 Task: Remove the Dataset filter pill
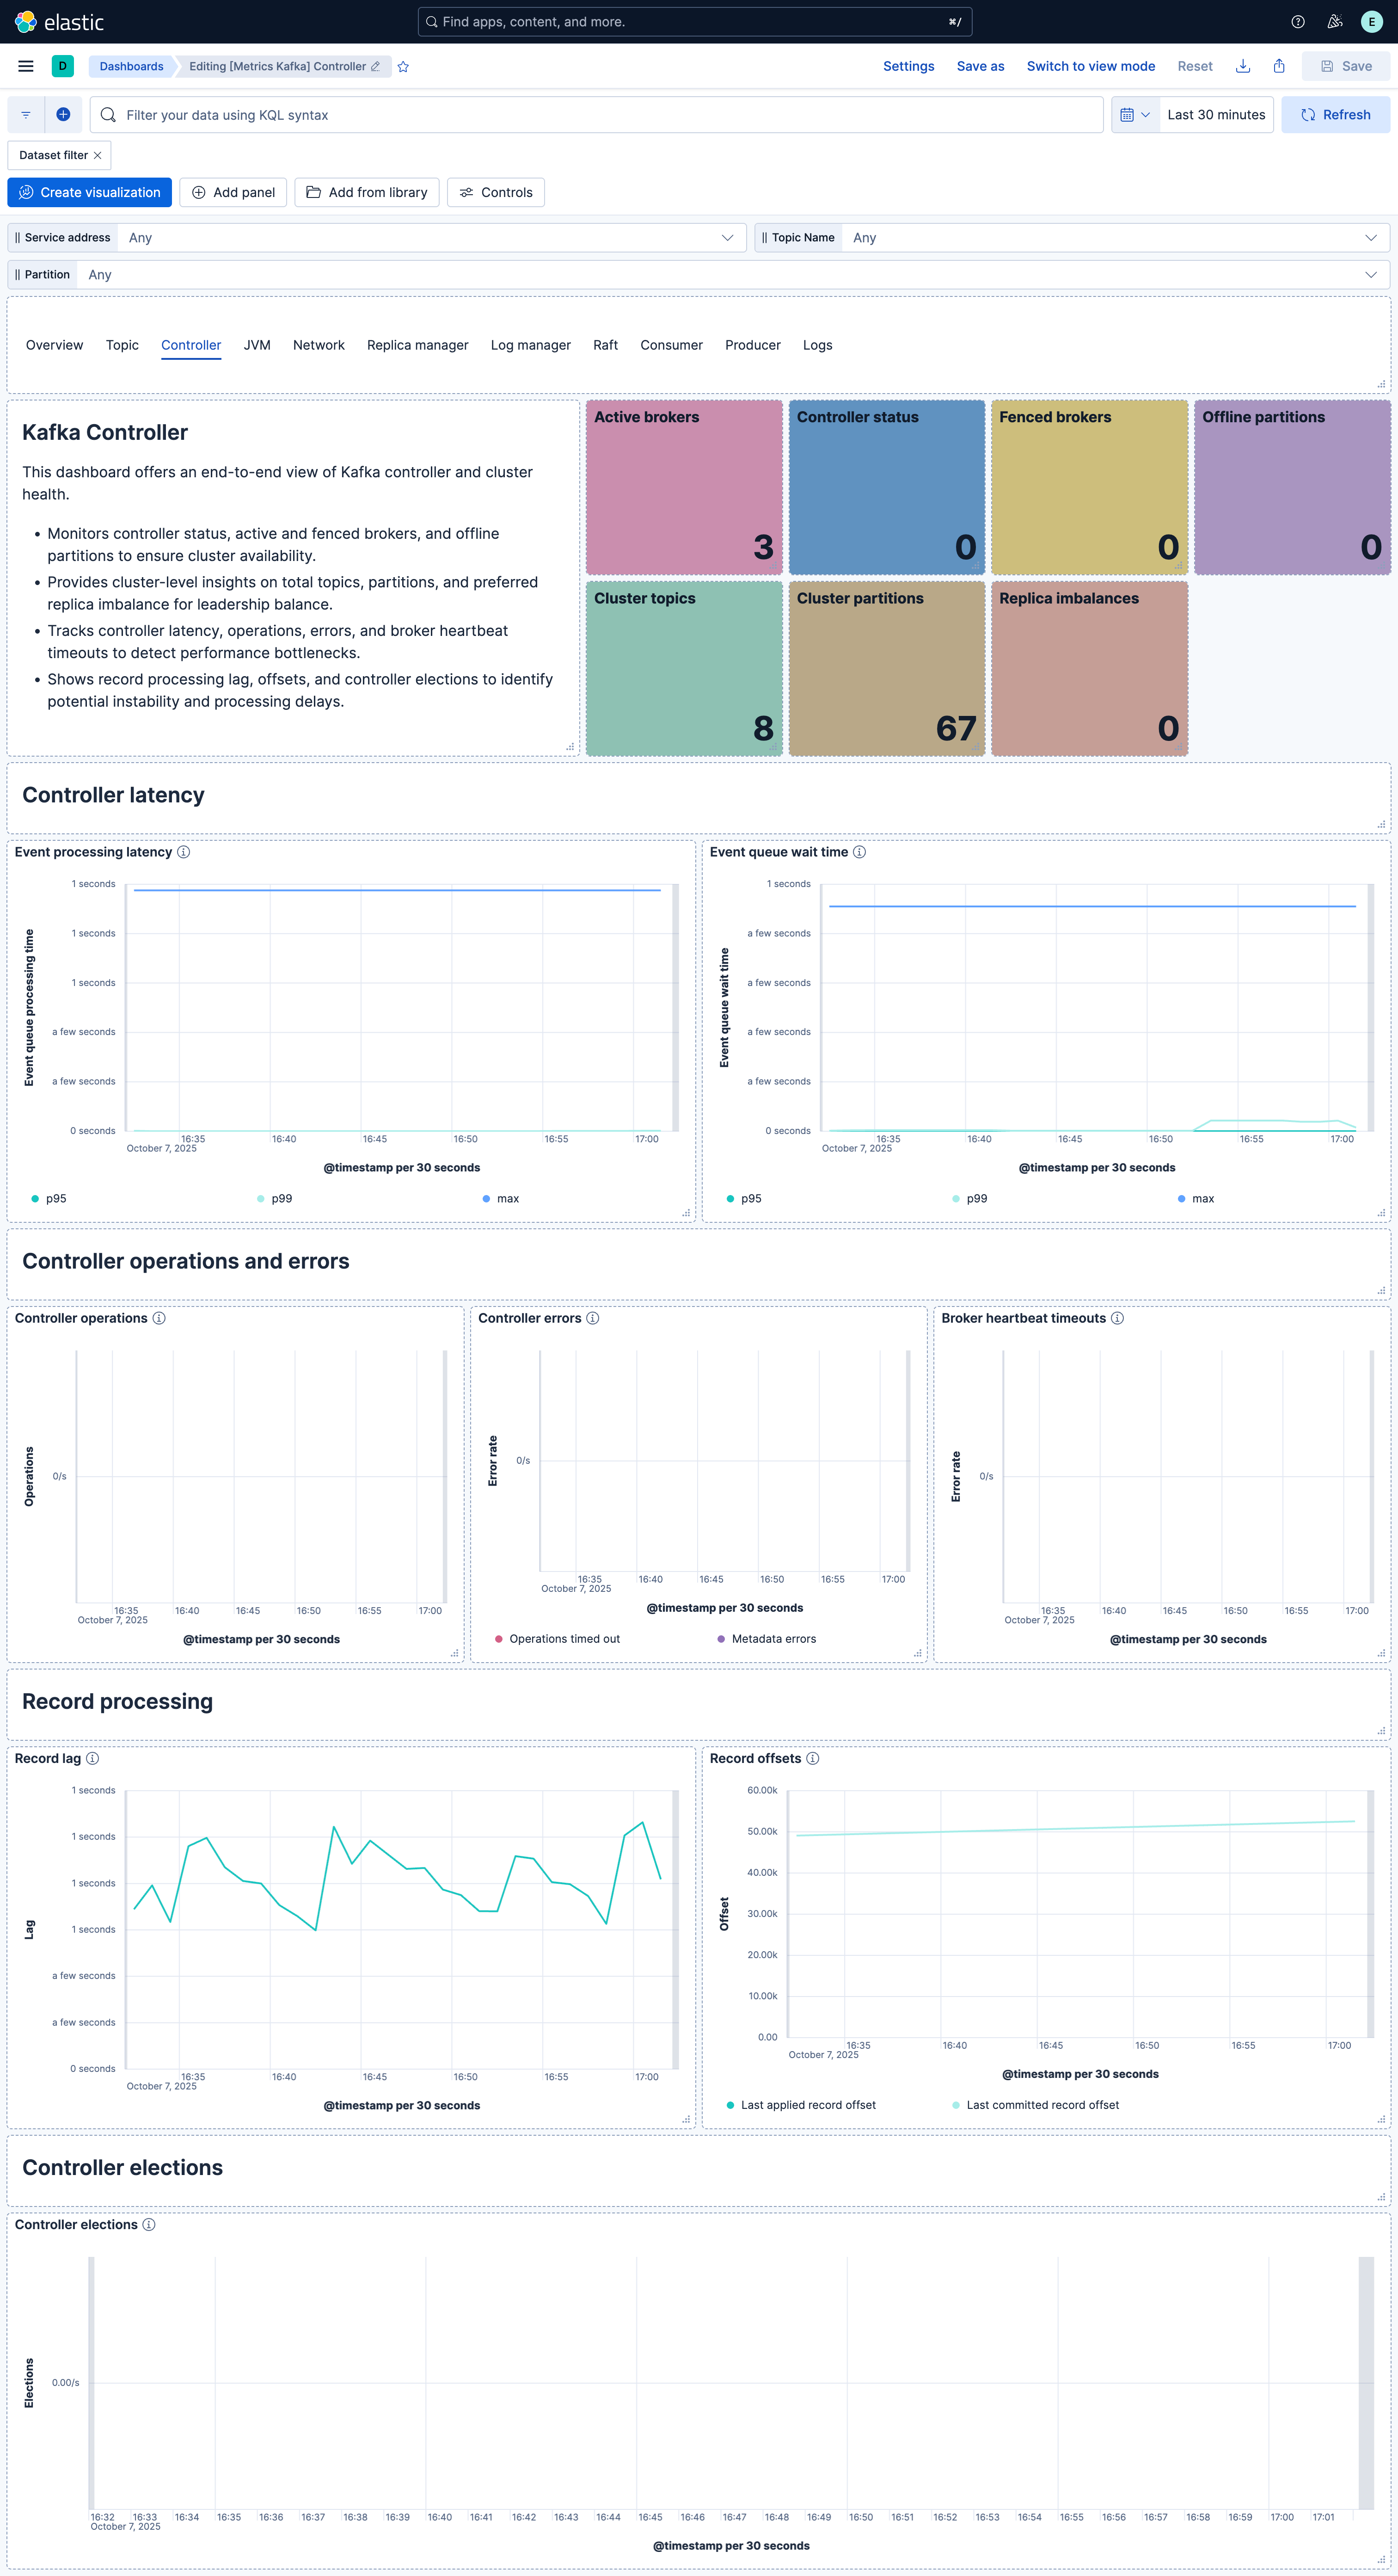point(98,155)
